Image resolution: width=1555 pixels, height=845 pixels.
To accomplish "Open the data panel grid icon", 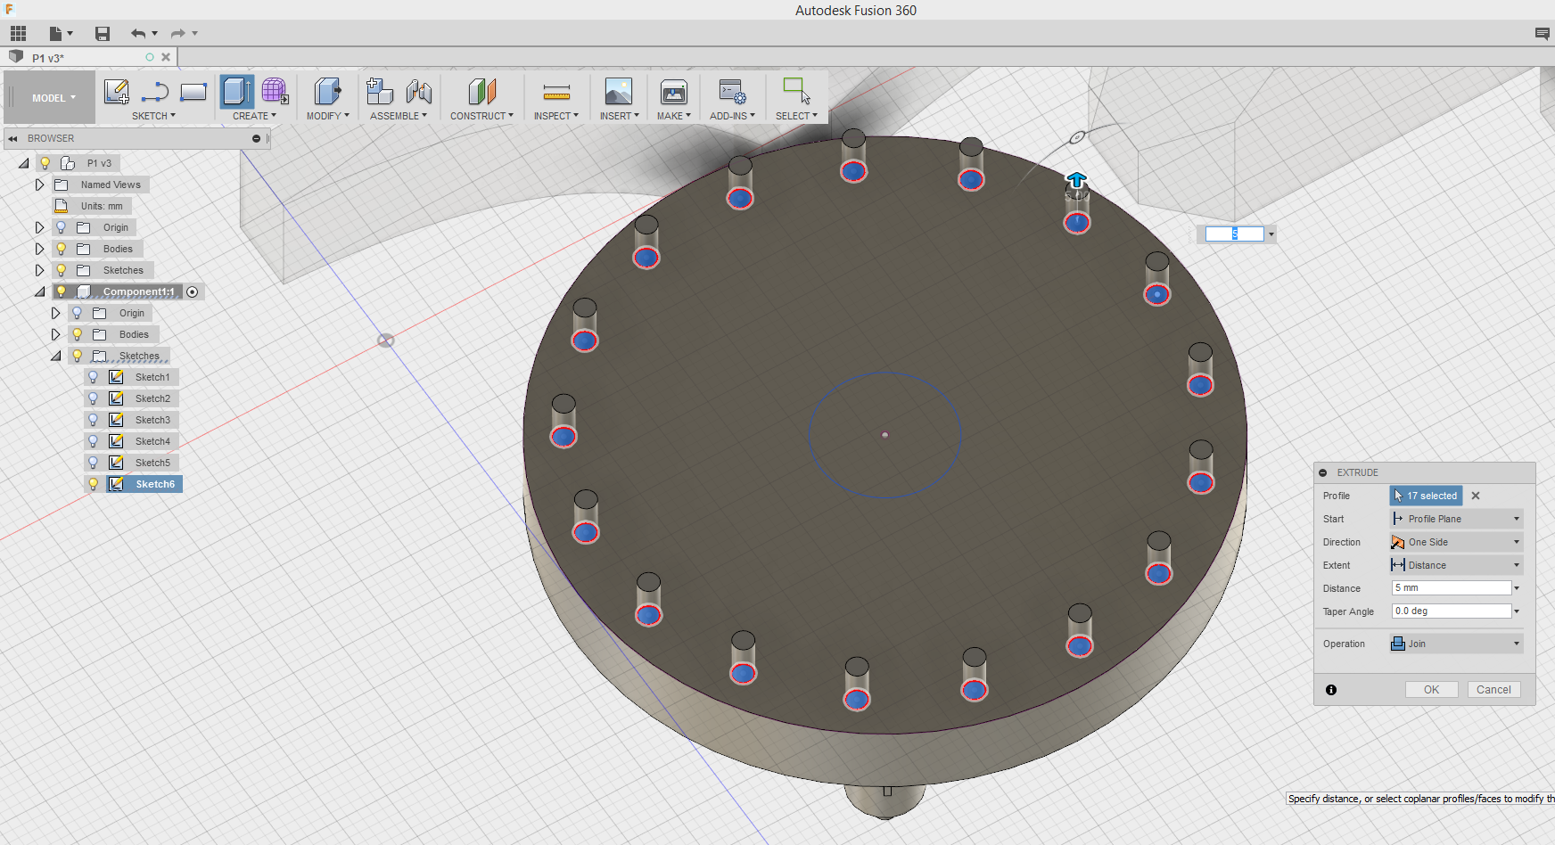I will point(18,34).
